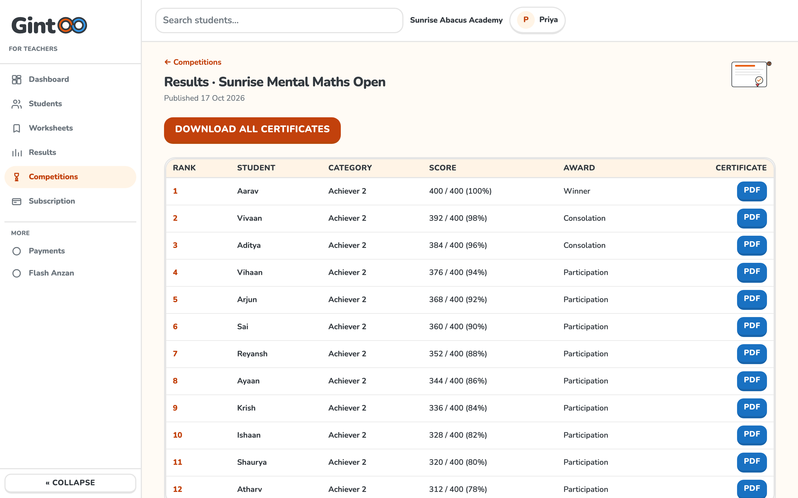Click student name Shaurya
The width and height of the screenshot is (798, 498).
(x=252, y=462)
